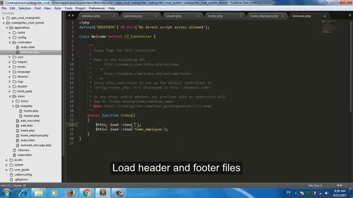Screen dimensions: 353x198
Task: Switch to the database.php tab
Action: coord(90,16)
